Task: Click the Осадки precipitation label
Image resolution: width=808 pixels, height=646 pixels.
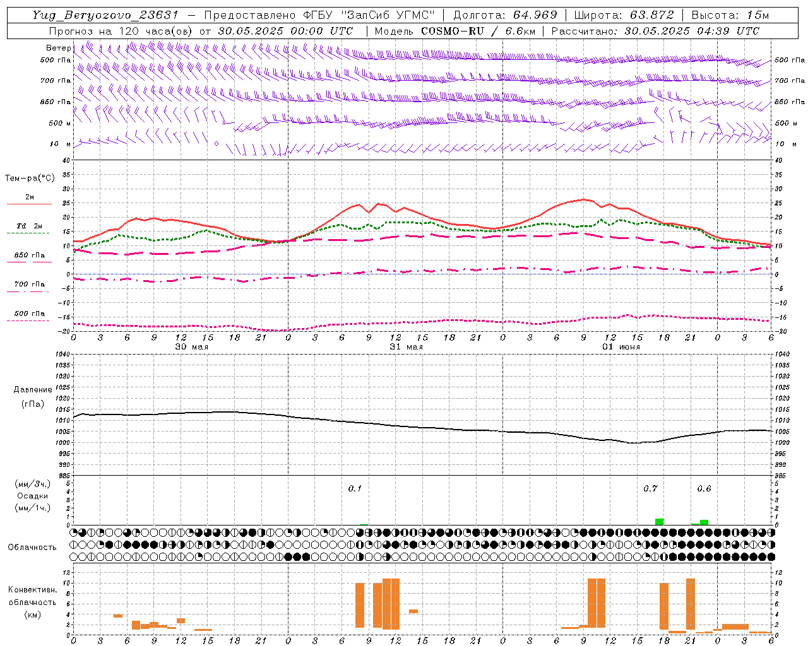Action: [33, 496]
